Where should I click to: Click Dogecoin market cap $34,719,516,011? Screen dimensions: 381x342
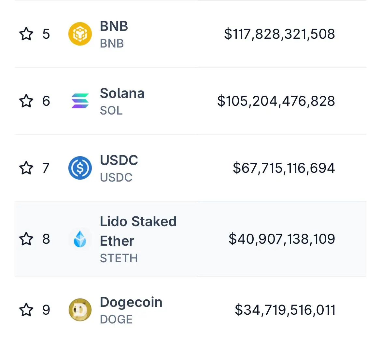point(285,310)
